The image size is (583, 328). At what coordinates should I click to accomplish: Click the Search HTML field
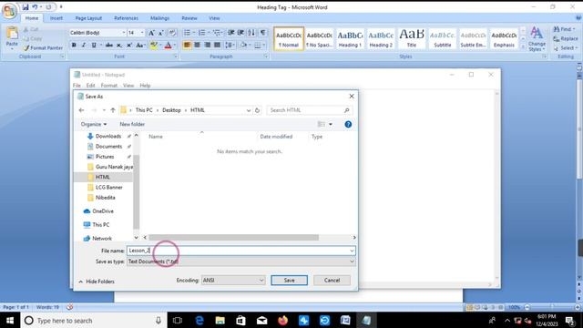[309, 110]
